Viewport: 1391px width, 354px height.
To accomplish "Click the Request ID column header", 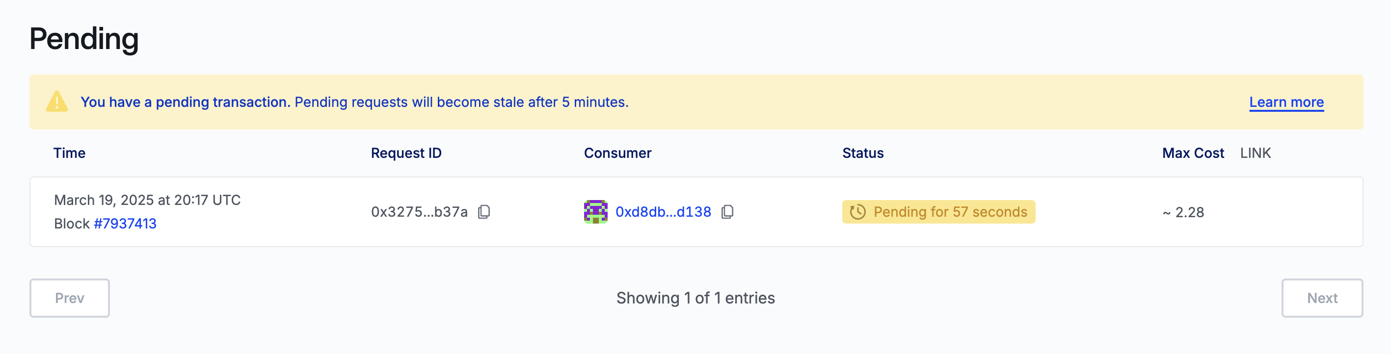I will (406, 153).
